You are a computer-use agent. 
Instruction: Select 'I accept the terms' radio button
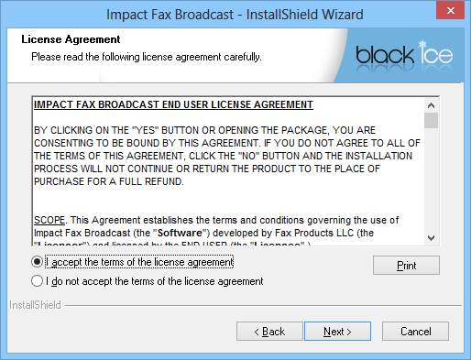pos(37,262)
